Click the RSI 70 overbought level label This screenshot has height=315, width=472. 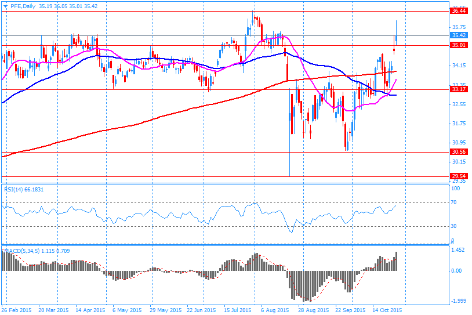tap(453, 202)
